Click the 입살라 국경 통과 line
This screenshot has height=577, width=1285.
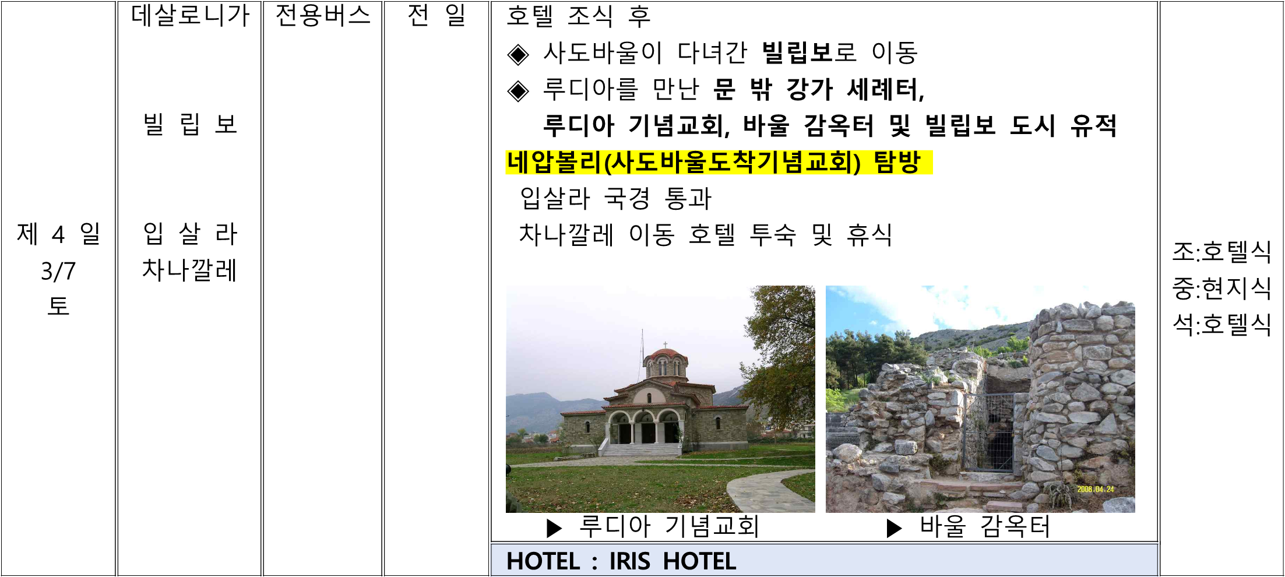pyautogui.click(x=615, y=199)
